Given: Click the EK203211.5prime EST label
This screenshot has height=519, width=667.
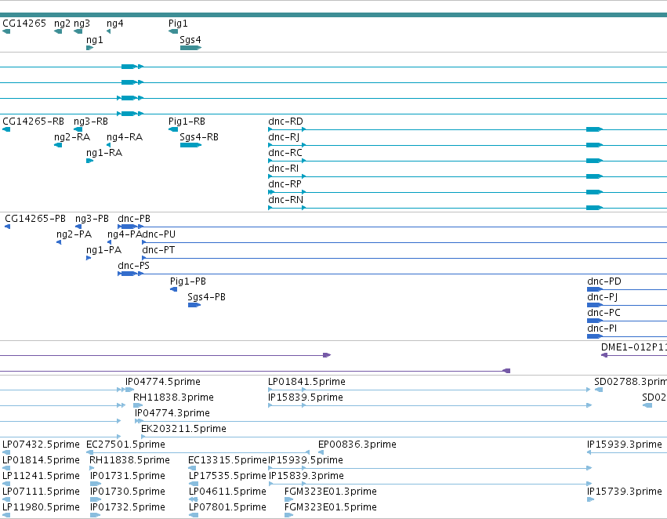Looking at the screenshot, I should 183,429.
